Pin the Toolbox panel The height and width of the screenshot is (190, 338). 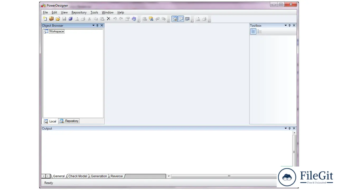[289, 25]
